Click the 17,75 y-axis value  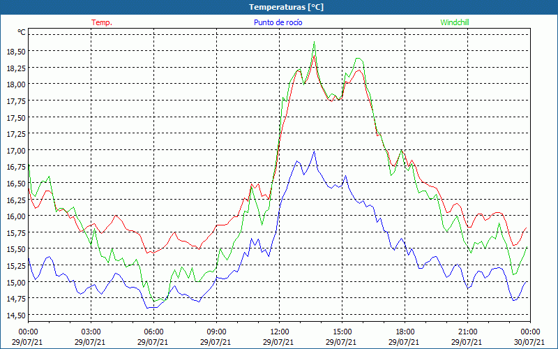pos(16,101)
